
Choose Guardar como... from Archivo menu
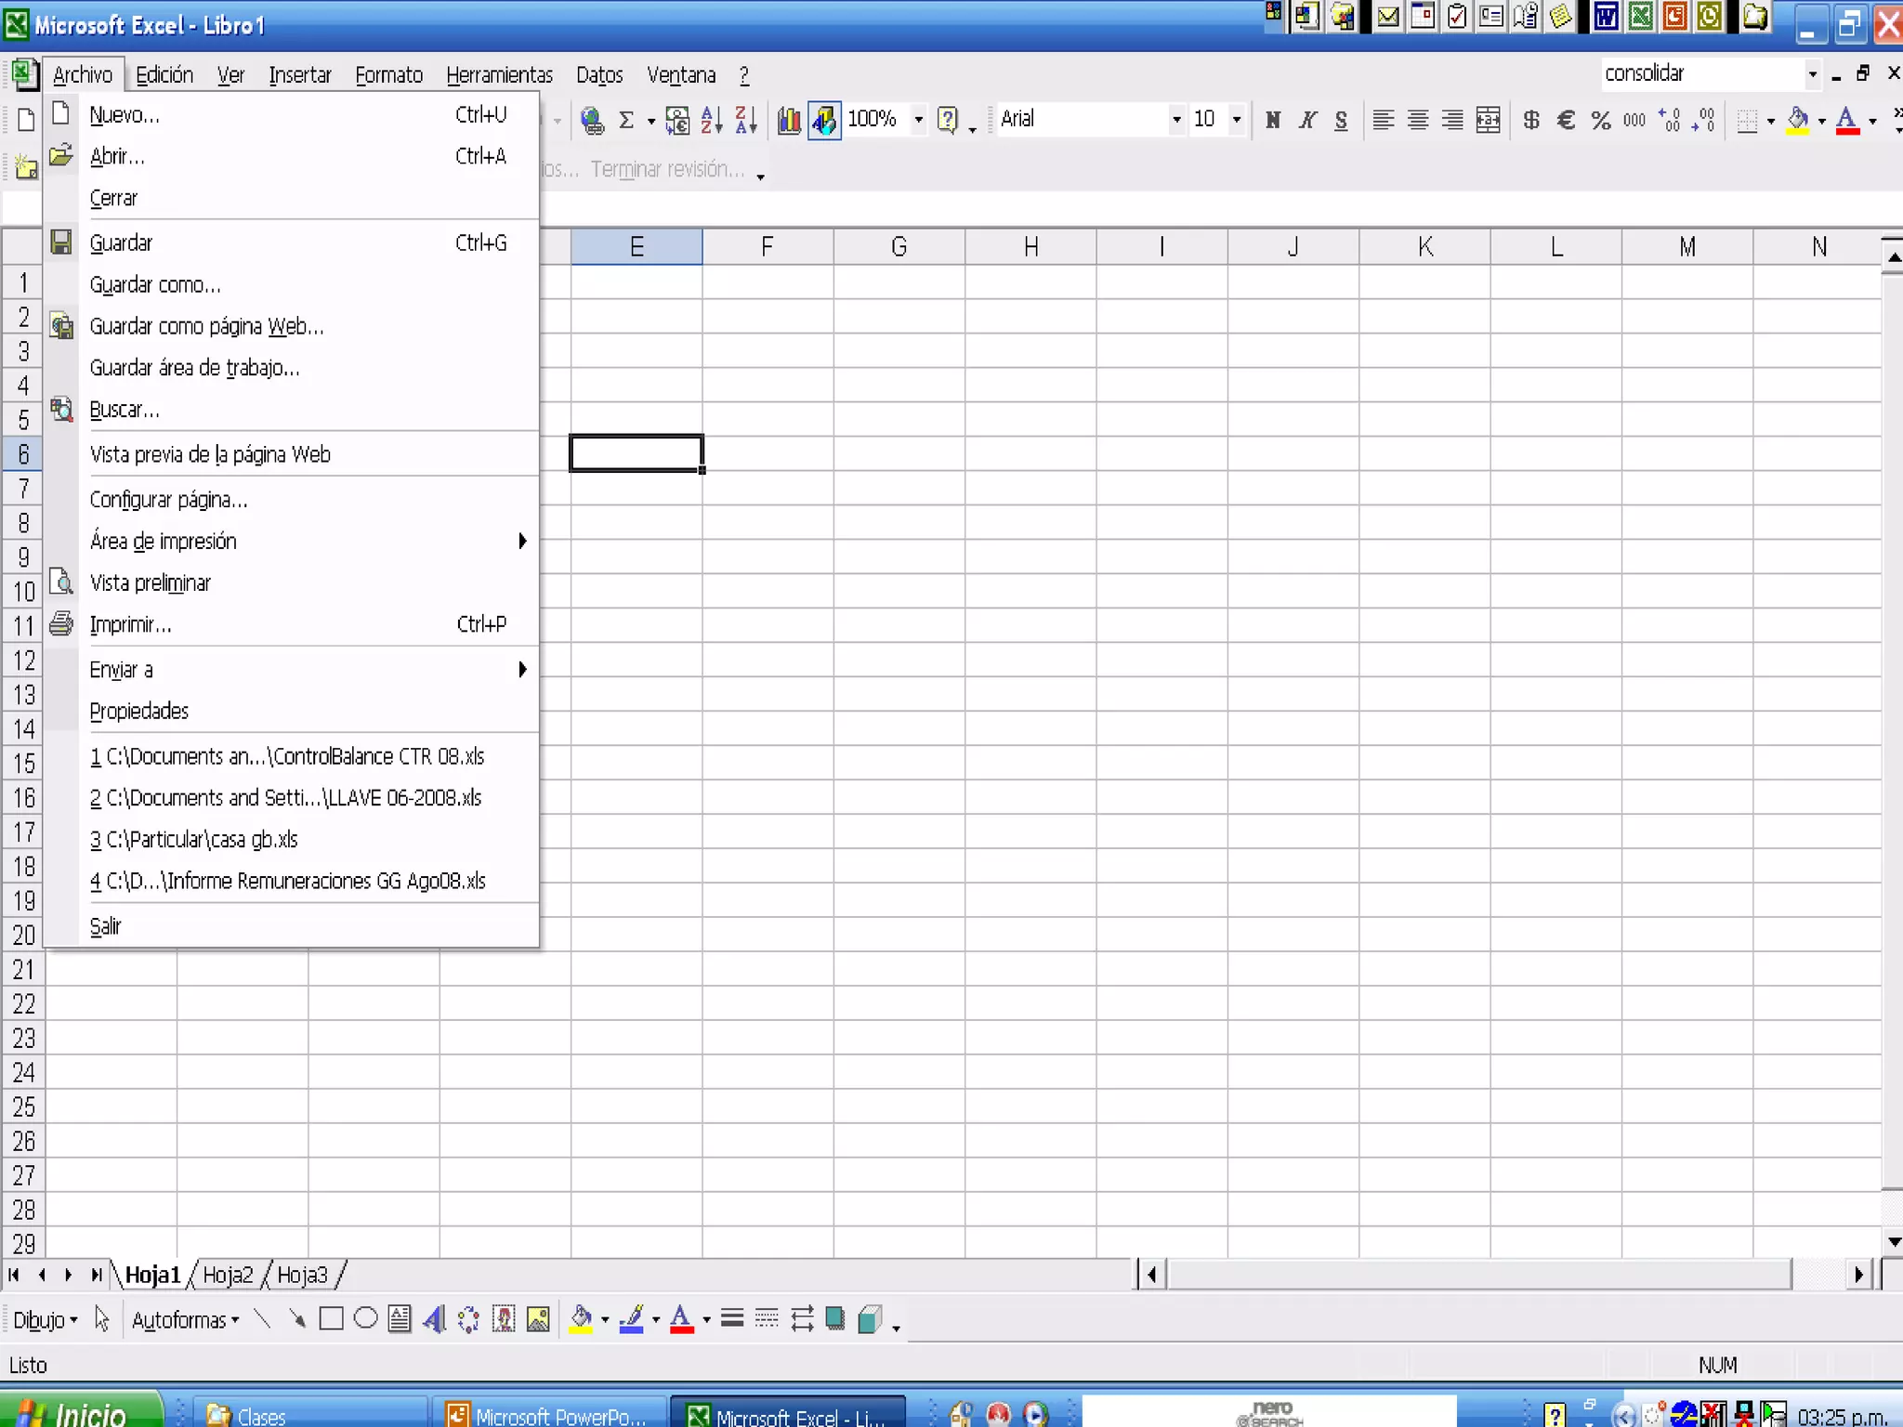155,285
